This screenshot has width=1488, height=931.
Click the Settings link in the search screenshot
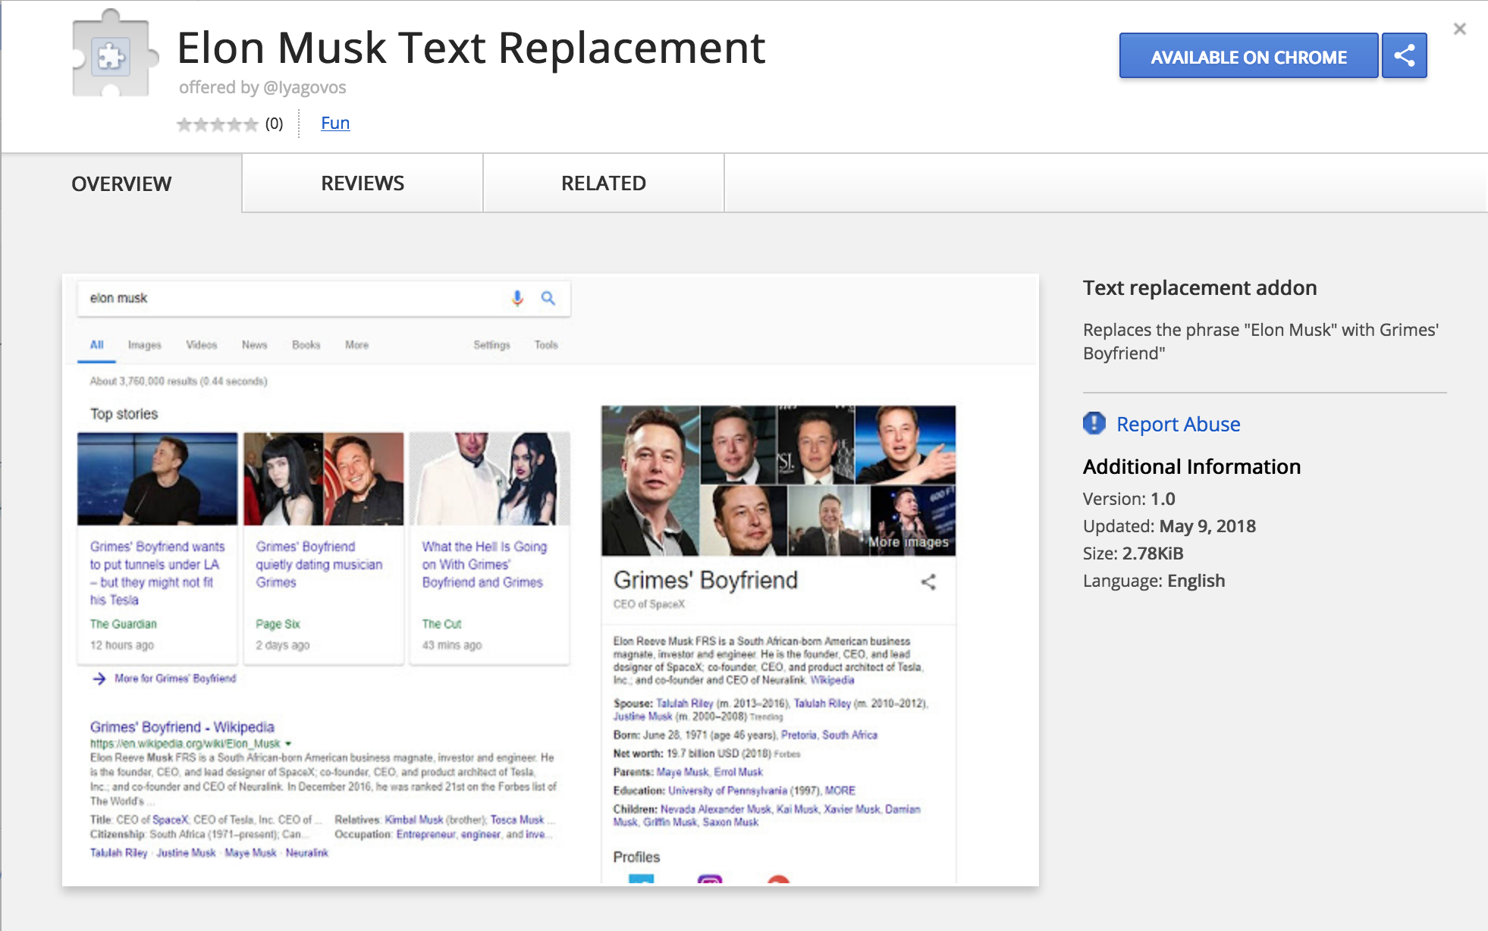492,345
